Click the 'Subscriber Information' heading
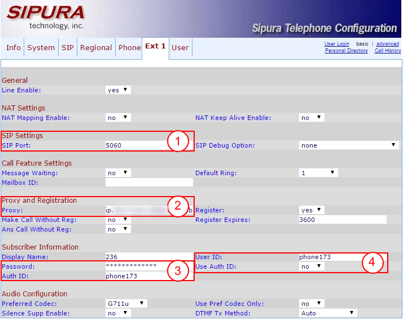The width and height of the screenshot is (403, 320). coord(40,247)
